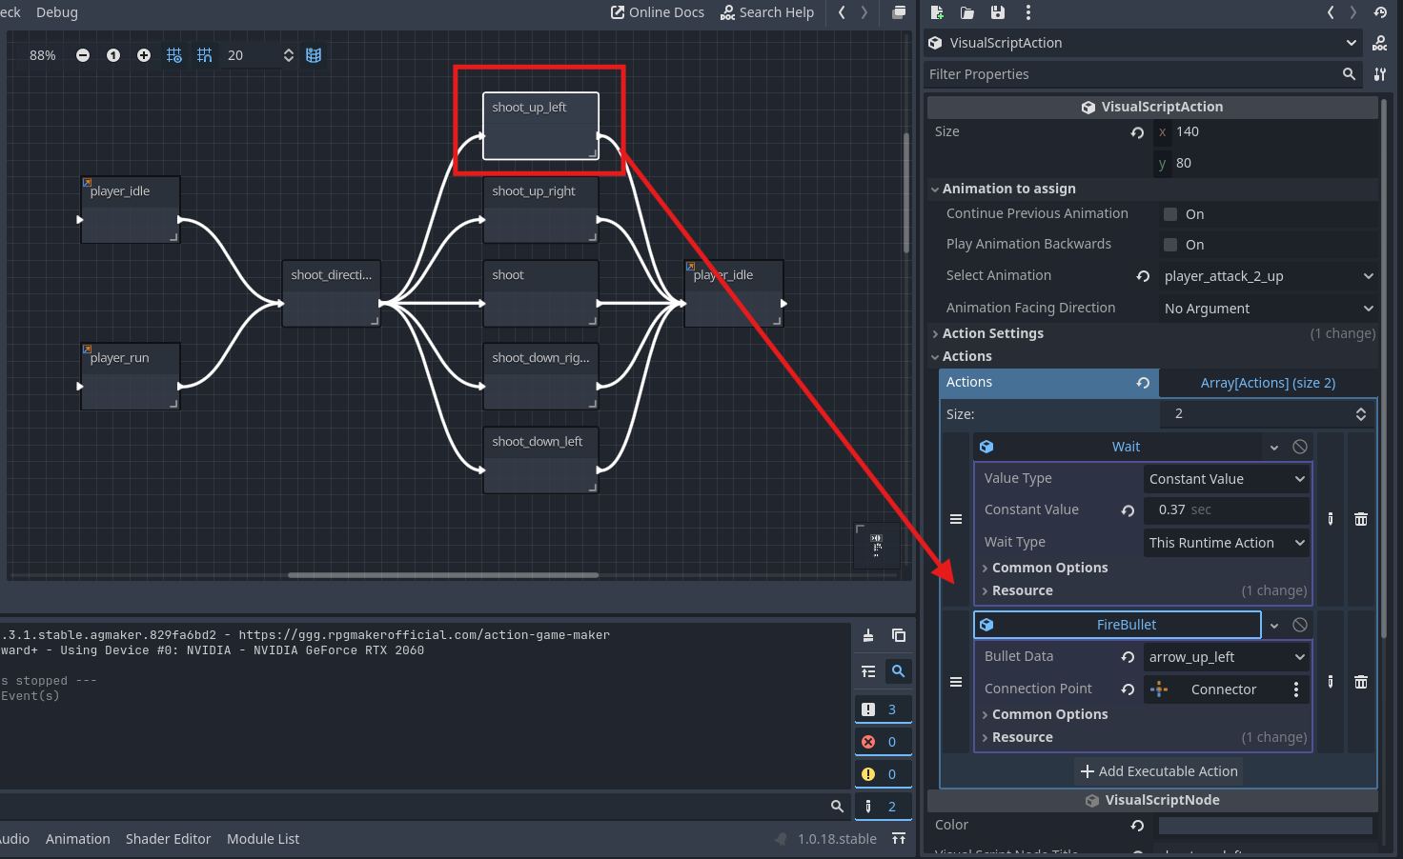Click Add Executable Action button
This screenshot has width=1403, height=859.
tap(1158, 771)
